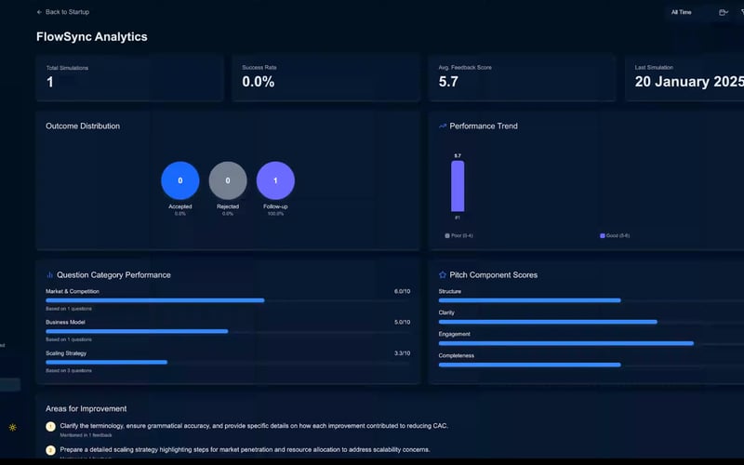
Task: Click the Success Rate 0.0% value
Action: (x=259, y=82)
